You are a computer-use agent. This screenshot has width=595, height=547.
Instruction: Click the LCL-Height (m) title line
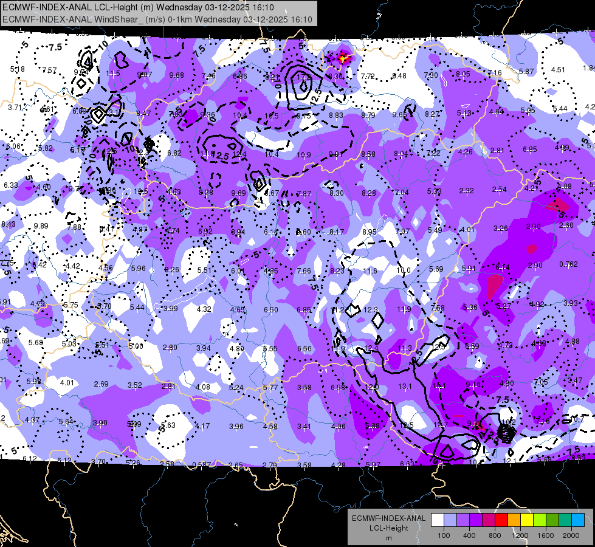click(x=138, y=7)
